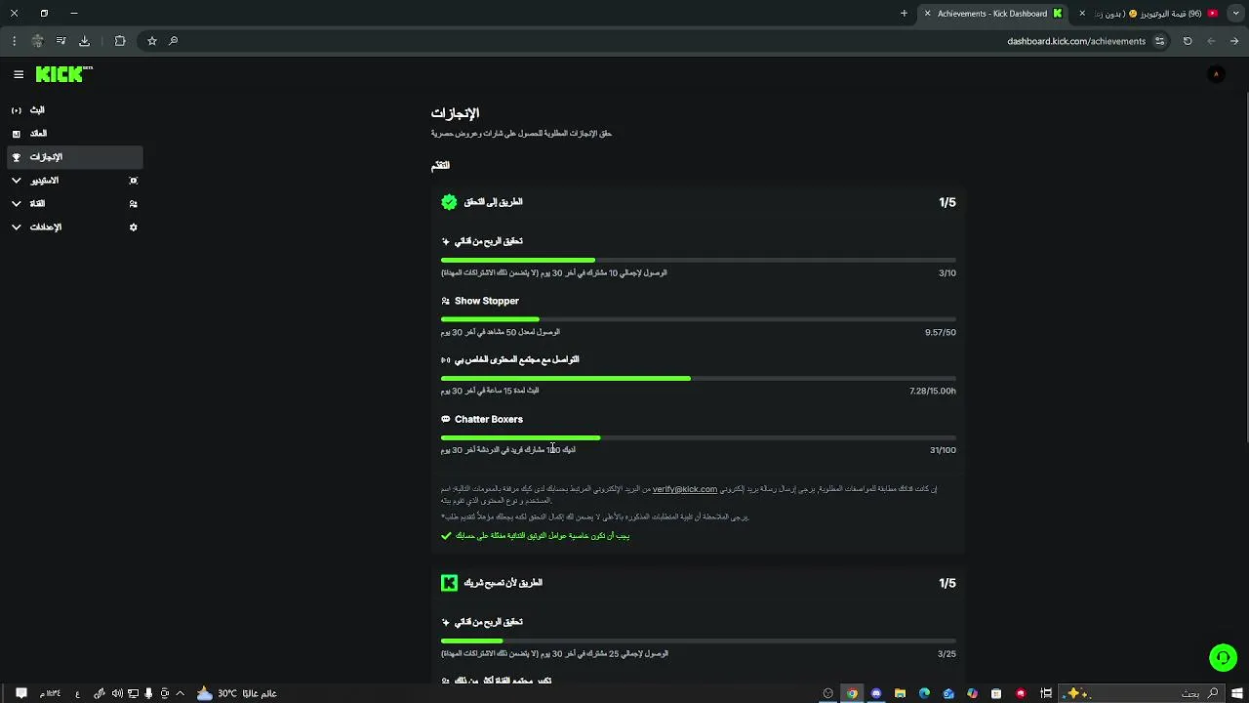The height and width of the screenshot is (703, 1249).
Task: Click the Chrome profile avatar icon
Action: pos(37,41)
